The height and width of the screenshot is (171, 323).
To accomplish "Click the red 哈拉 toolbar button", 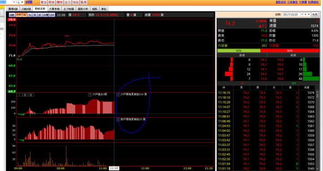I will pyautogui.click(x=76, y=2).
